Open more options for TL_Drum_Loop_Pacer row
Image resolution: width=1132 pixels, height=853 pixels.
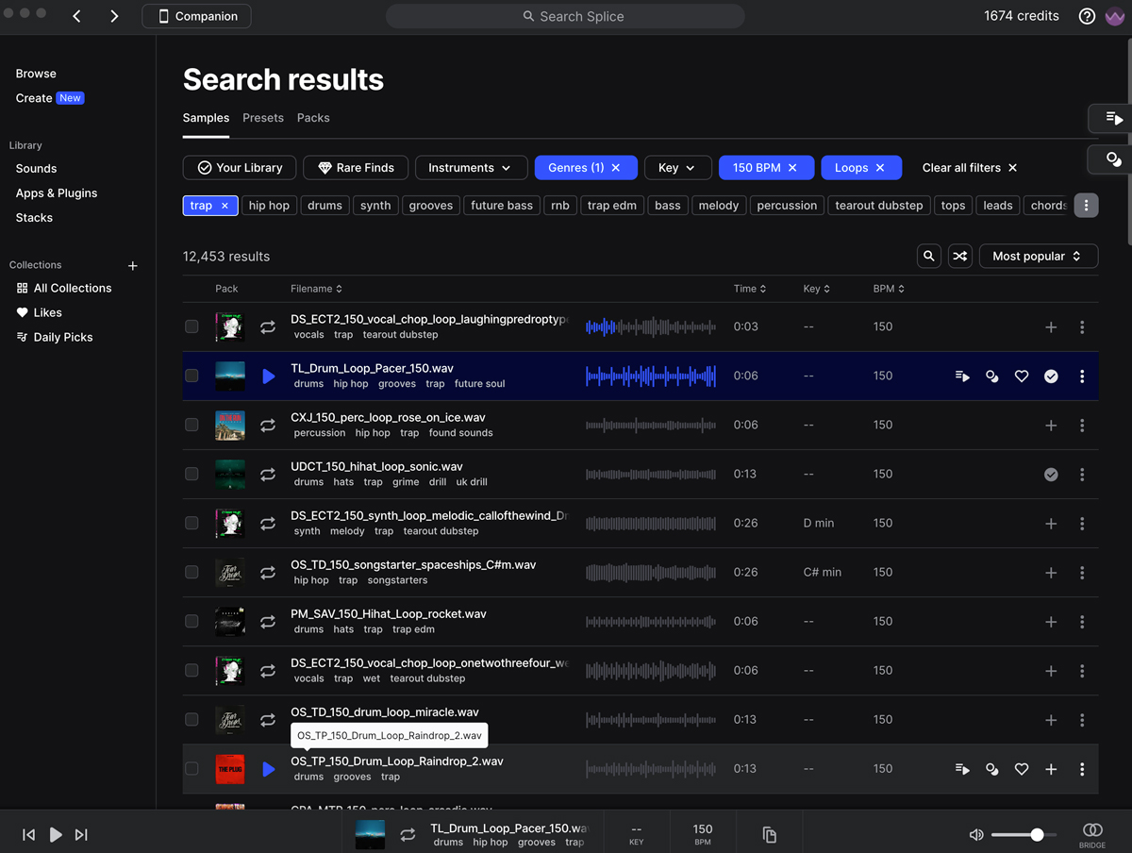click(1082, 376)
